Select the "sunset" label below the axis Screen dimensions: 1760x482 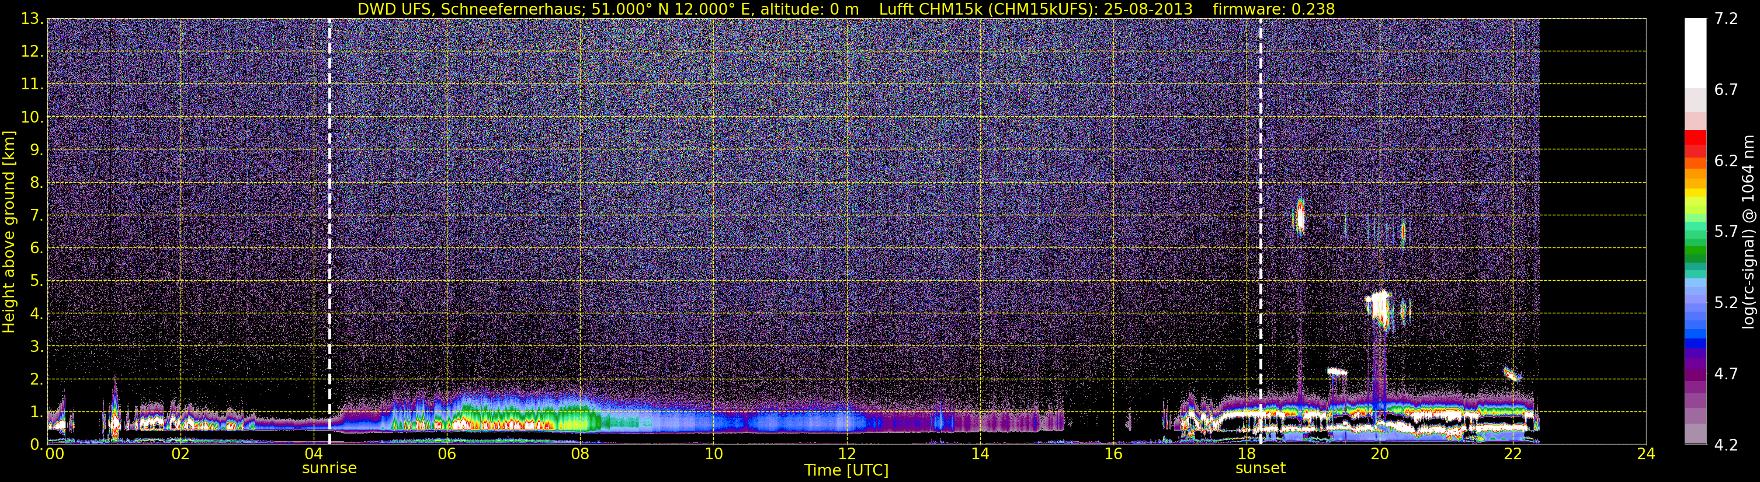coord(1261,469)
